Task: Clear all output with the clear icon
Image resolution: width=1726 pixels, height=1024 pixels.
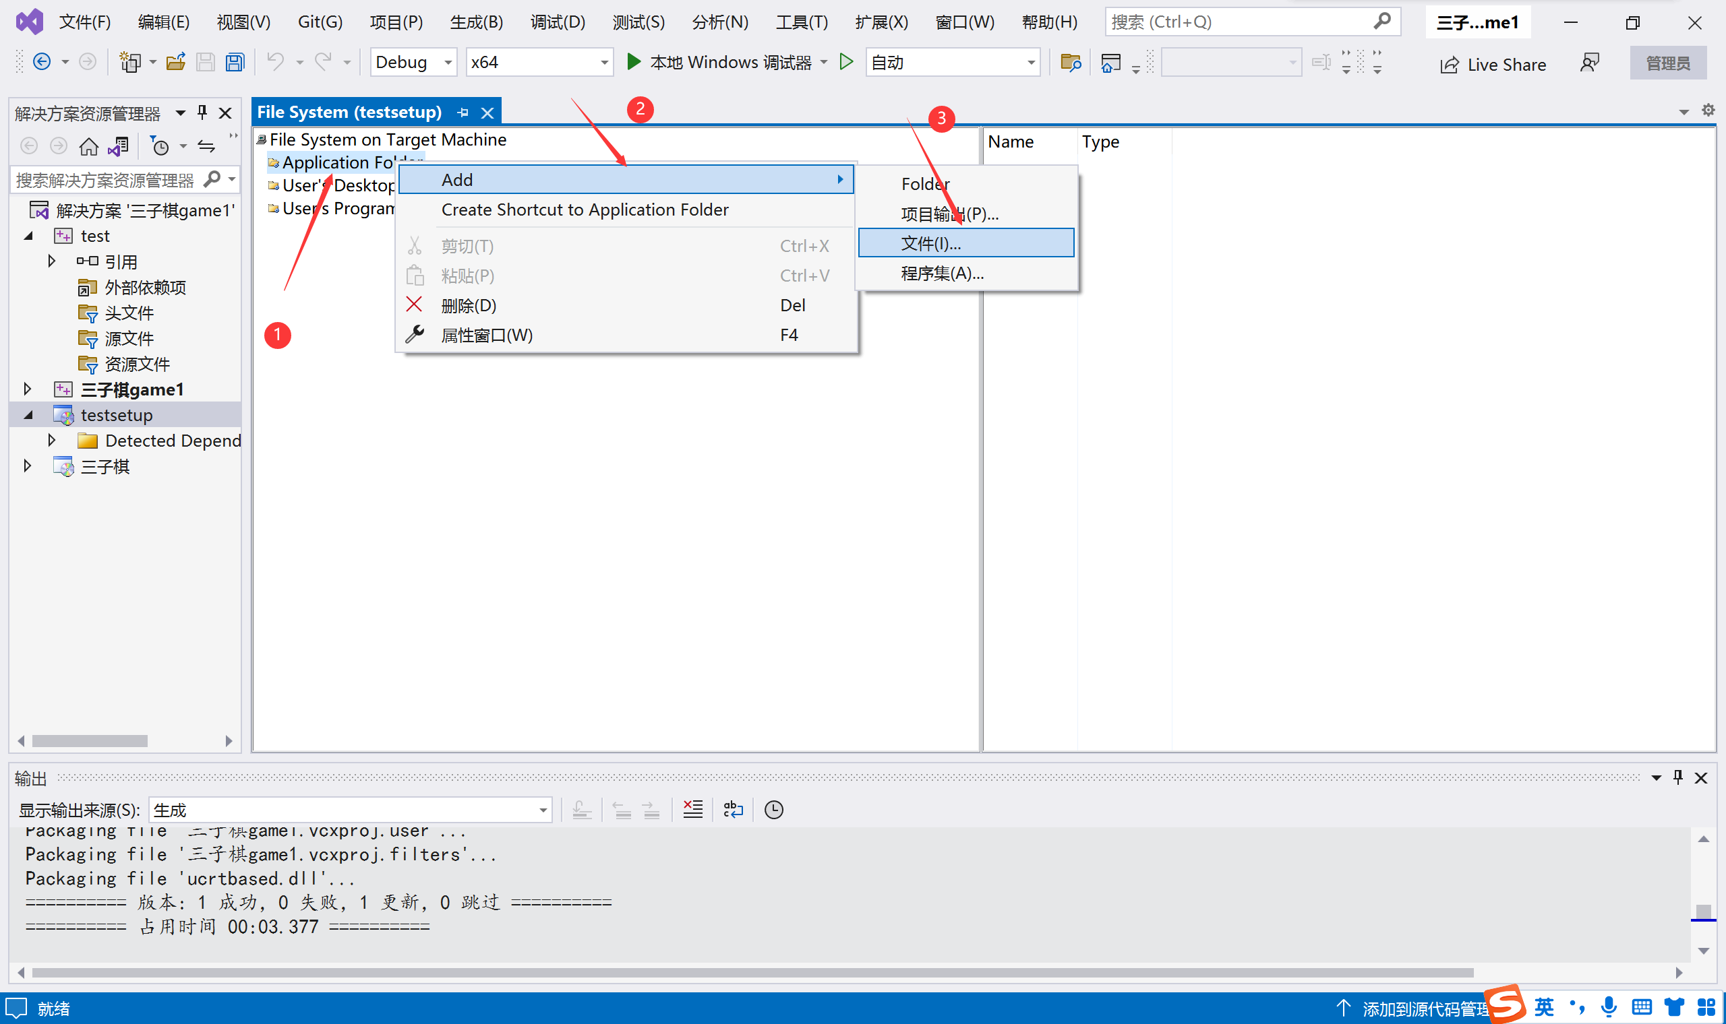Action: (x=692, y=809)
